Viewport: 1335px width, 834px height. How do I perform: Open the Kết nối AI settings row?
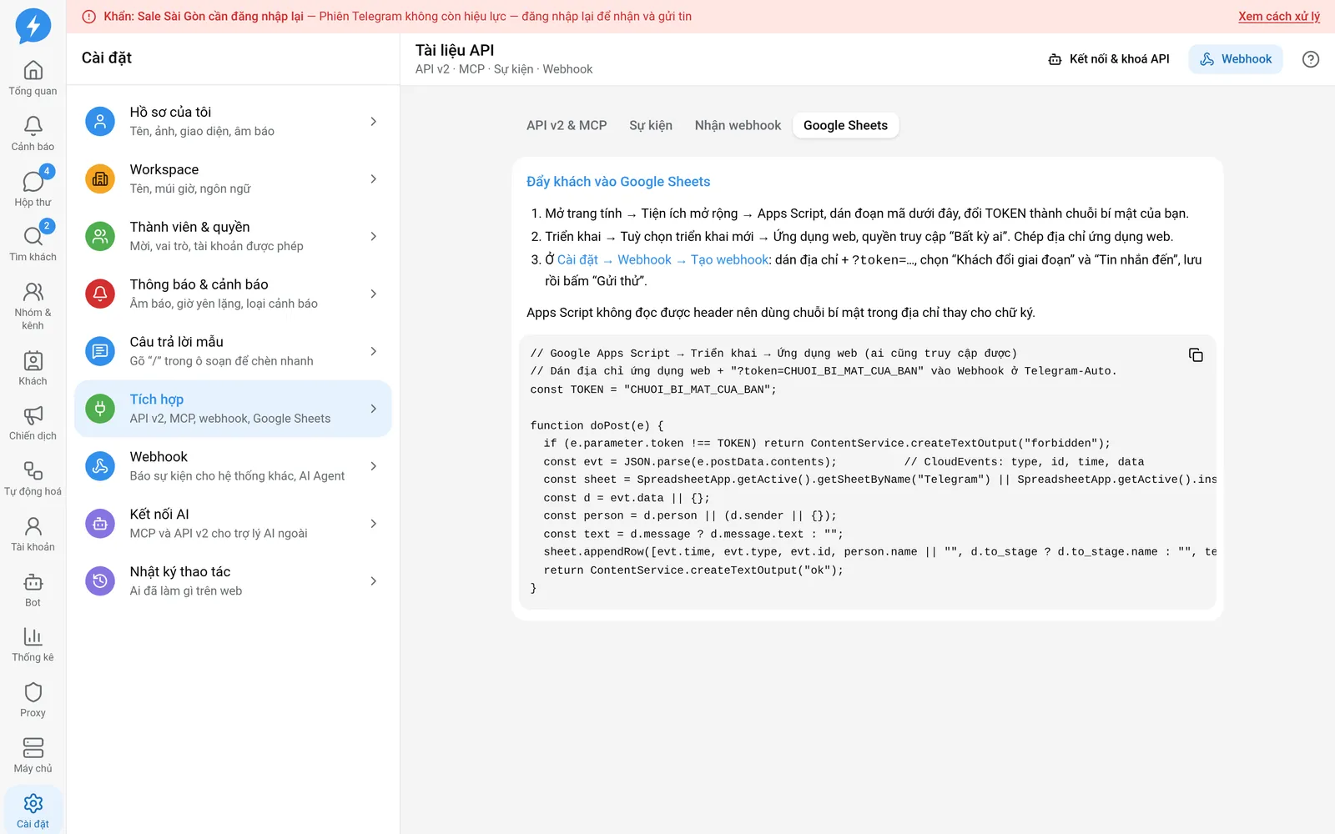tap(233, 524)
